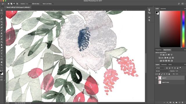The height and width of the screenshot is (104, 186).
Task: Select the Crop tool
Action: pyautogui.click(x=1, y=22)
